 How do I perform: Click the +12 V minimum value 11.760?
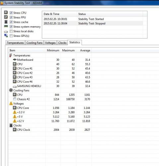pyautogui.click(x=55, y=121)
